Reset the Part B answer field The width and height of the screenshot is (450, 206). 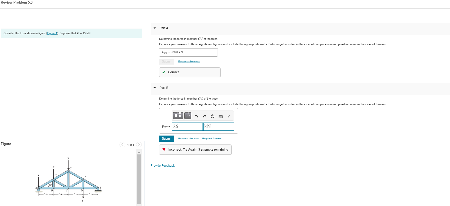212,116
